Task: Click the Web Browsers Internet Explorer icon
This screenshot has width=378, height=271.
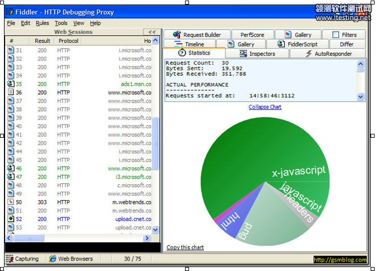Action: 53,259
